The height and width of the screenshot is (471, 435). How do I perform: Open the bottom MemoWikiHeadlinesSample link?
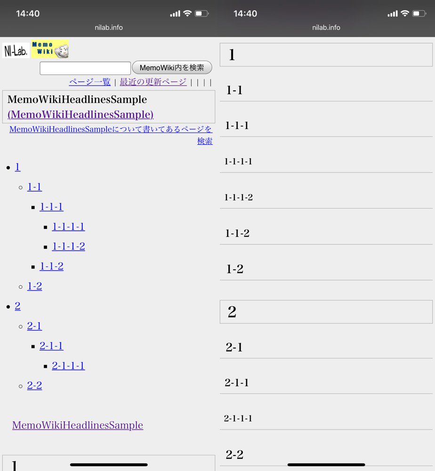tap(78, 425)
